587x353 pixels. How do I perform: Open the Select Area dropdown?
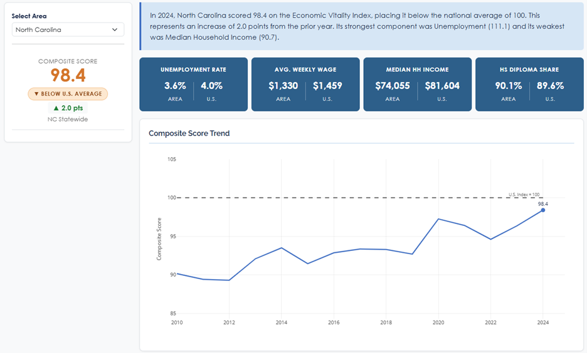click(68, 29)
